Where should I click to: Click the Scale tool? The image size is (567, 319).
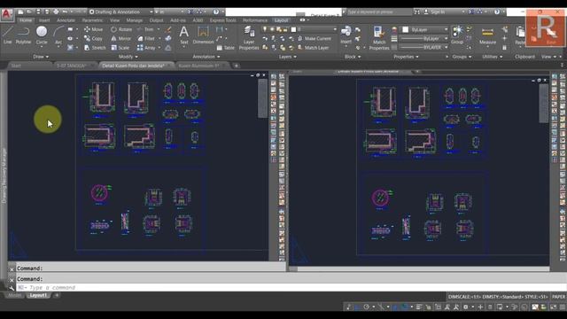point(120,48)
